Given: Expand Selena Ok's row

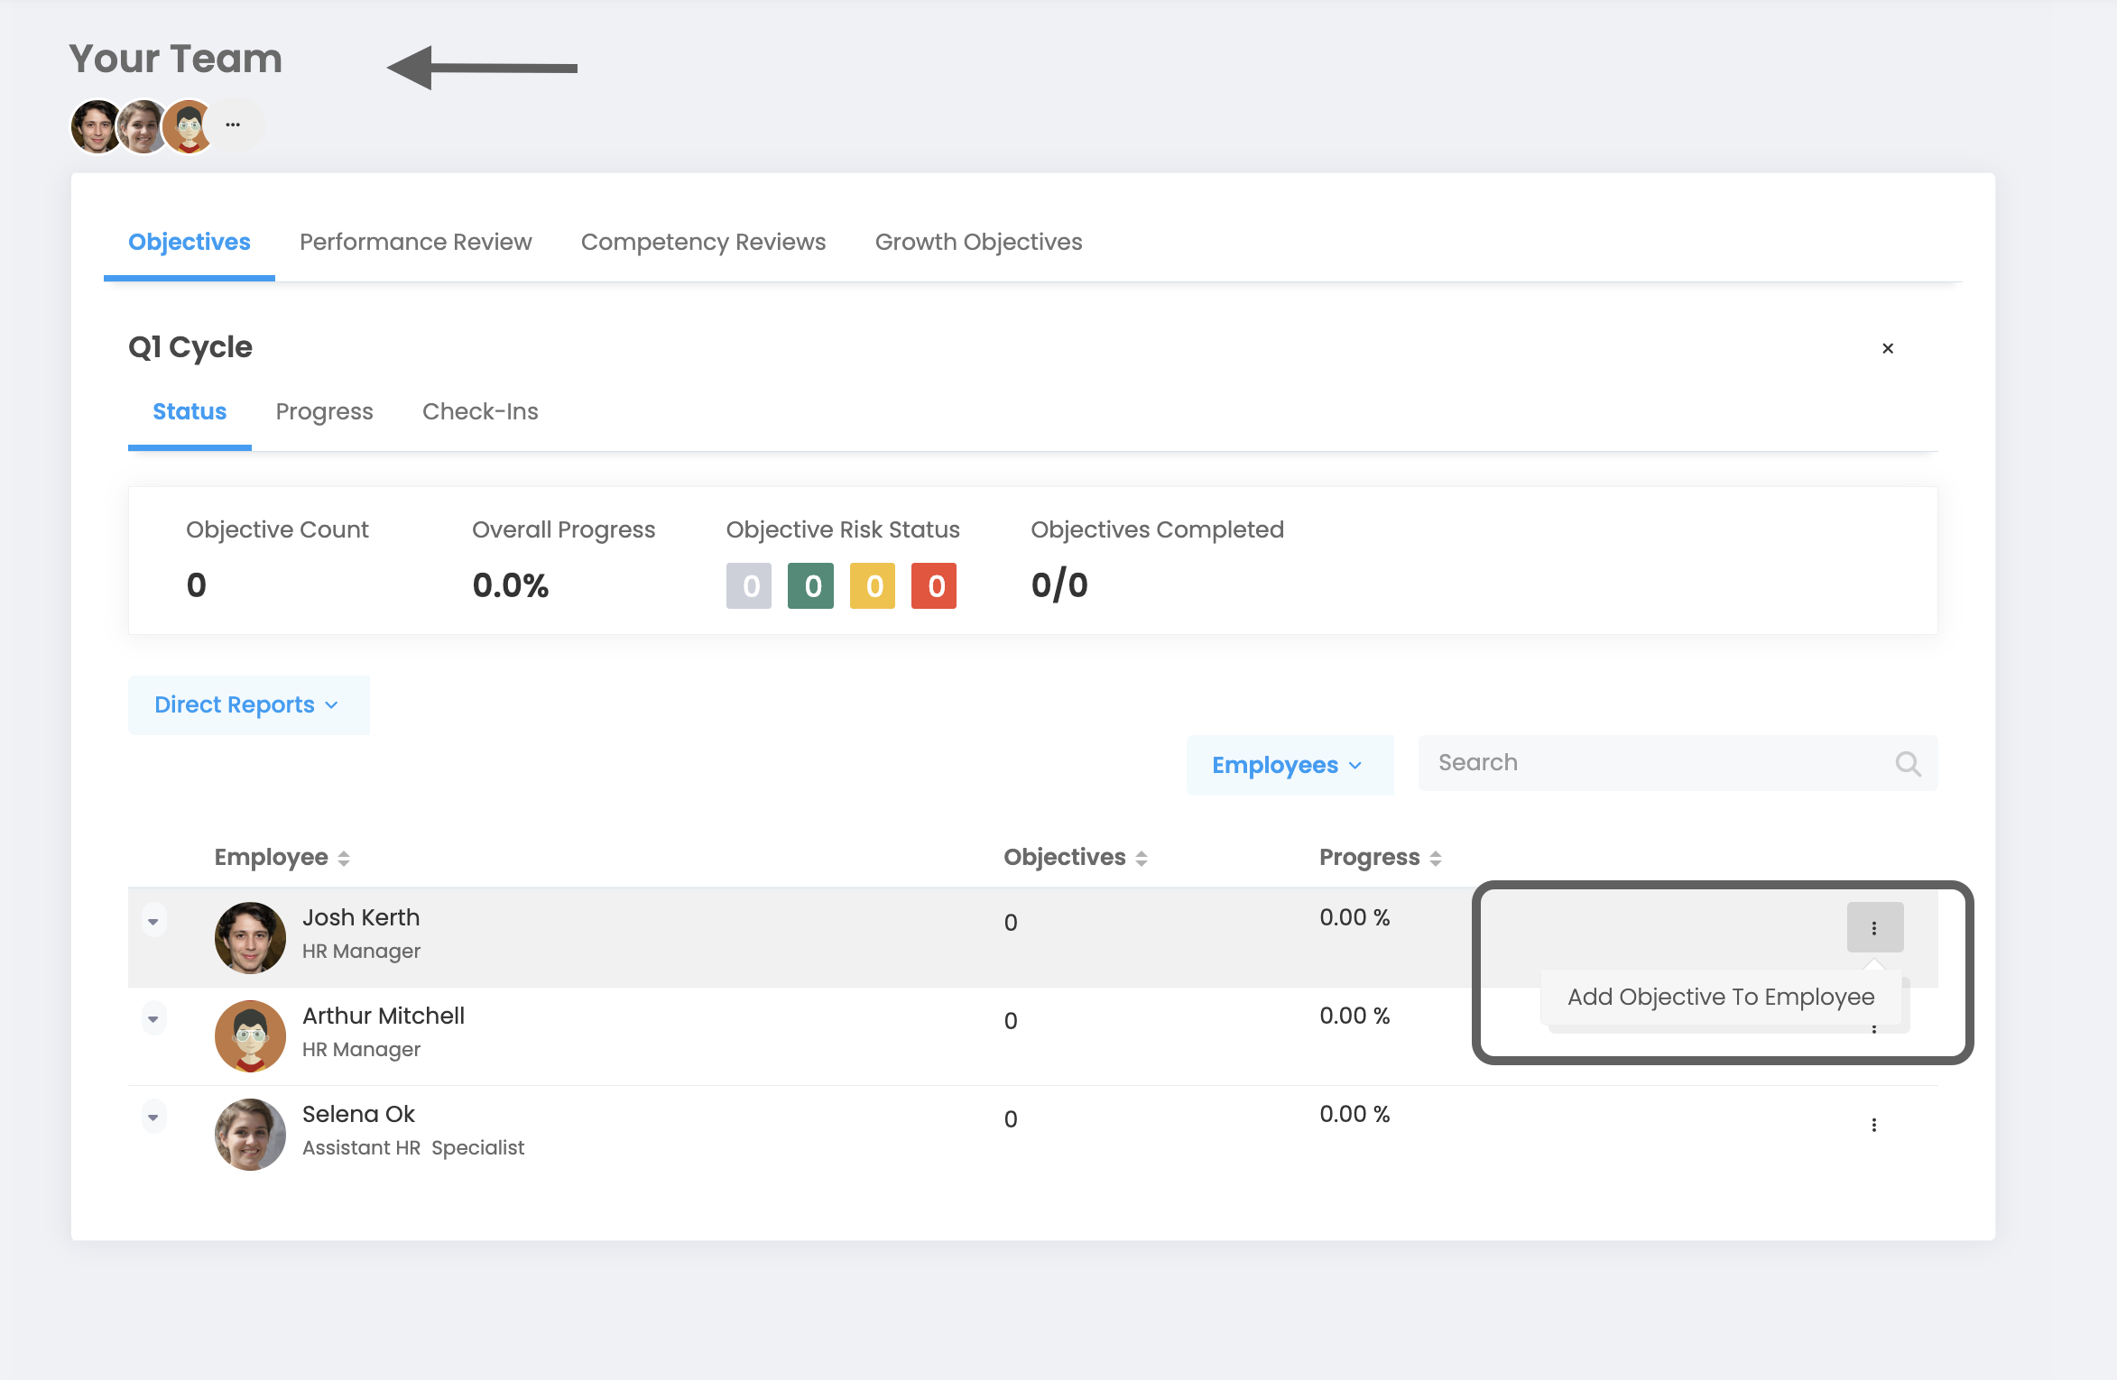Looking at the screenshot, I should coord(153,1118).
